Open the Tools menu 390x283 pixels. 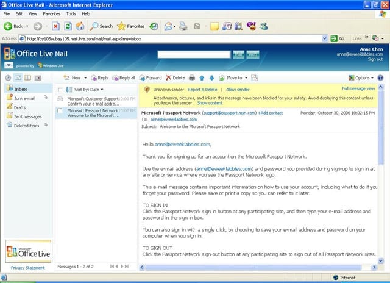tap(71, 13)
